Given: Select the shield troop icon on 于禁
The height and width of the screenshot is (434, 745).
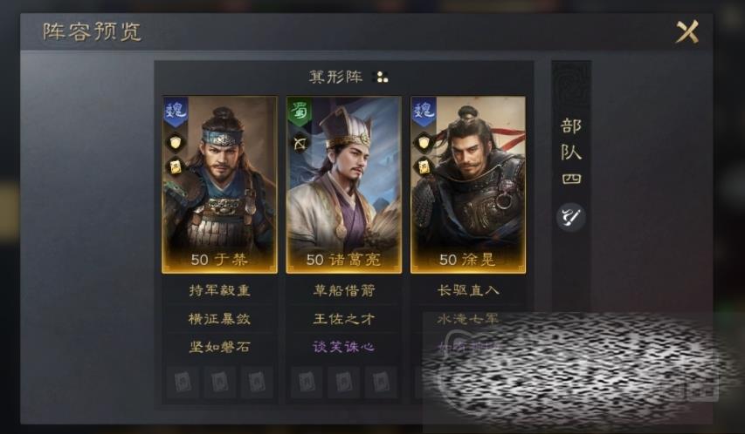Looking at the screenshot, I should (x=175, y=142).
